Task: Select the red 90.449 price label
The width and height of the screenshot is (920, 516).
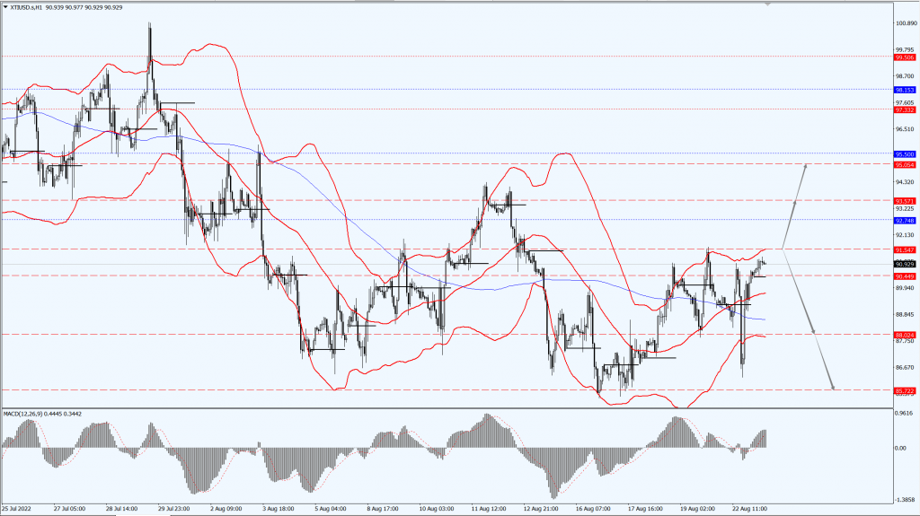Action: point(905,275)
